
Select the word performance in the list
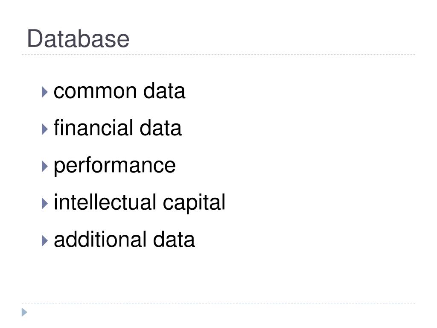point(114,166)
